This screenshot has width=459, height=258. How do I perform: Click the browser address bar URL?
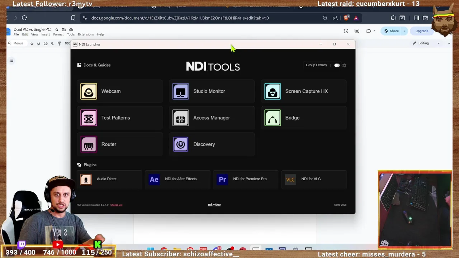click(x=180, y=18)
